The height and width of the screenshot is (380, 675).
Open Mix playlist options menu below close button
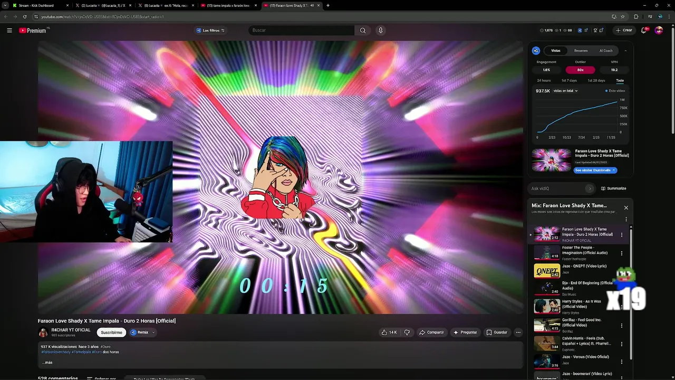[626, 219]
